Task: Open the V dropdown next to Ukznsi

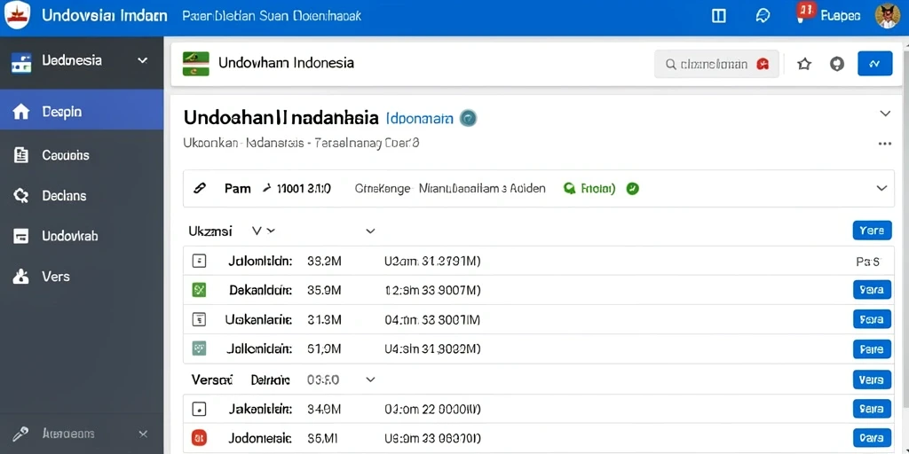Action: click(x=263, y=231)
